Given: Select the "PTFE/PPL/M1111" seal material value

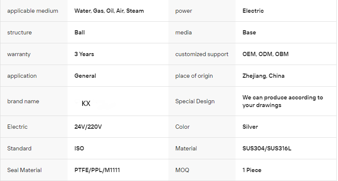Looking at the screenshot, I should coord(97,170).
